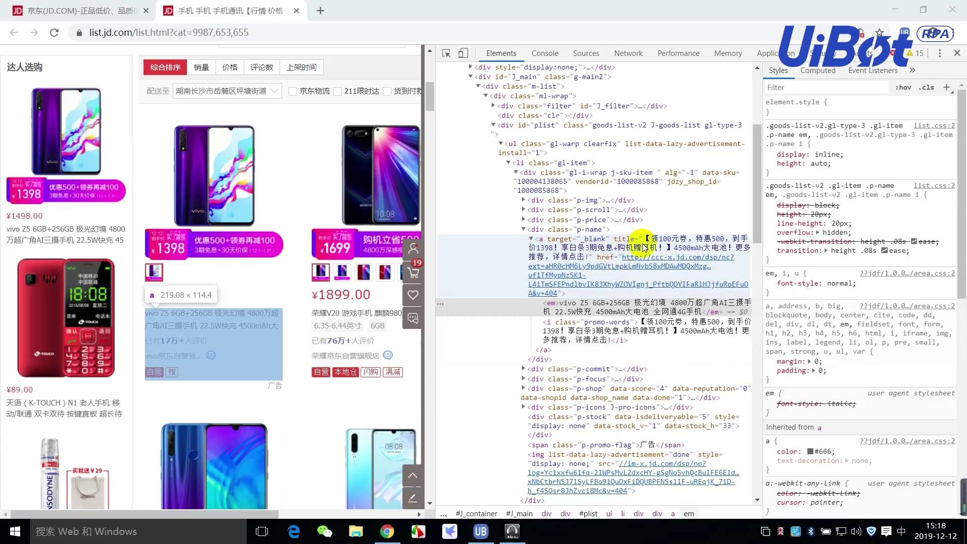967x544 pixels.
Task: Expand the div class="p-scroll" node
Action: click(523, 210)
